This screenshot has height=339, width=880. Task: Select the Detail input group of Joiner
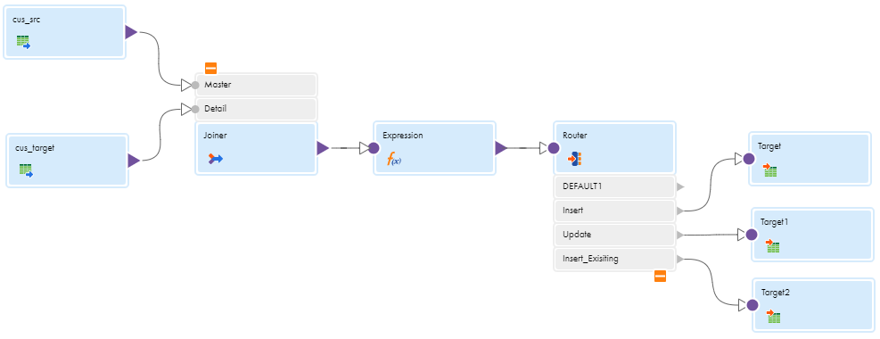(x=256, y=109)
